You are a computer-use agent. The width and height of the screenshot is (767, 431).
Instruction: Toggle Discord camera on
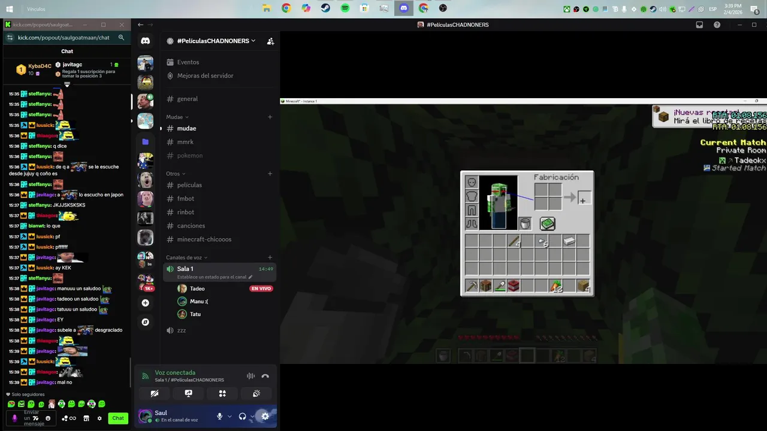pyautogui.click(x=155, y=393)
